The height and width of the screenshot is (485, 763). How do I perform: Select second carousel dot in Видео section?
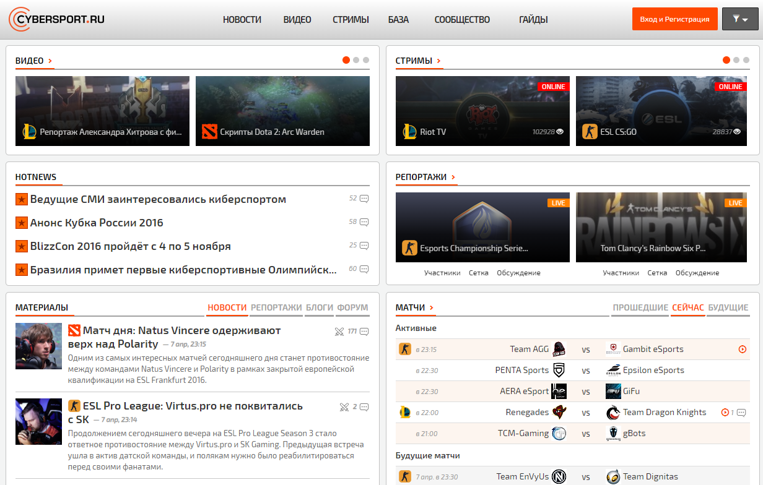[x=356, y=60]
